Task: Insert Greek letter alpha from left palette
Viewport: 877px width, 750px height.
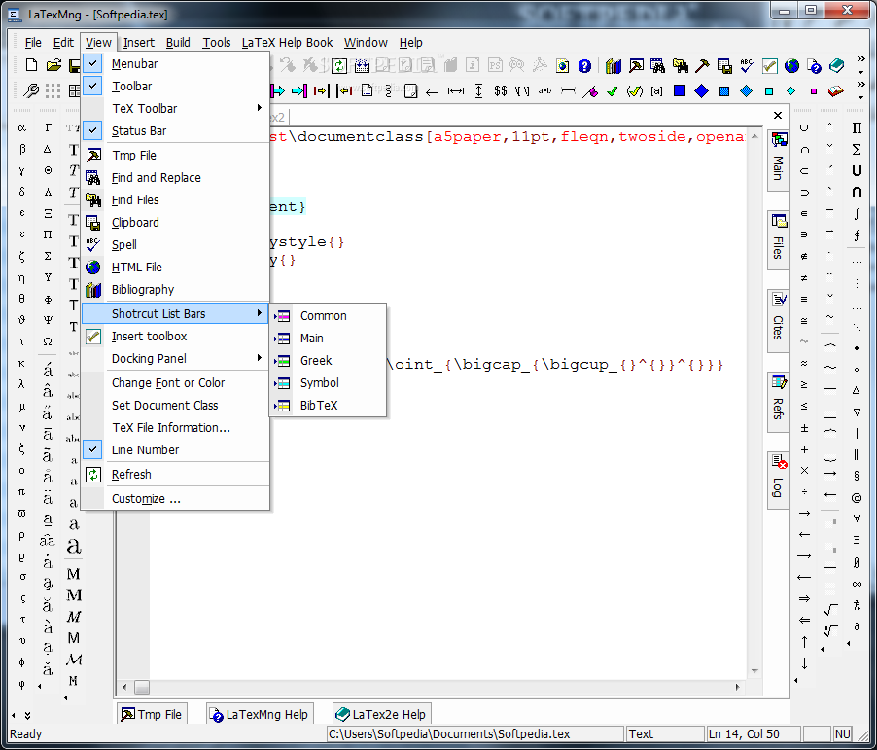Action: pyautogui.click(x=21, y=128)
